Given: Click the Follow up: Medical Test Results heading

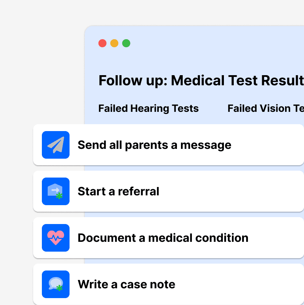Looking at the screenshot, I should [201, 80].
